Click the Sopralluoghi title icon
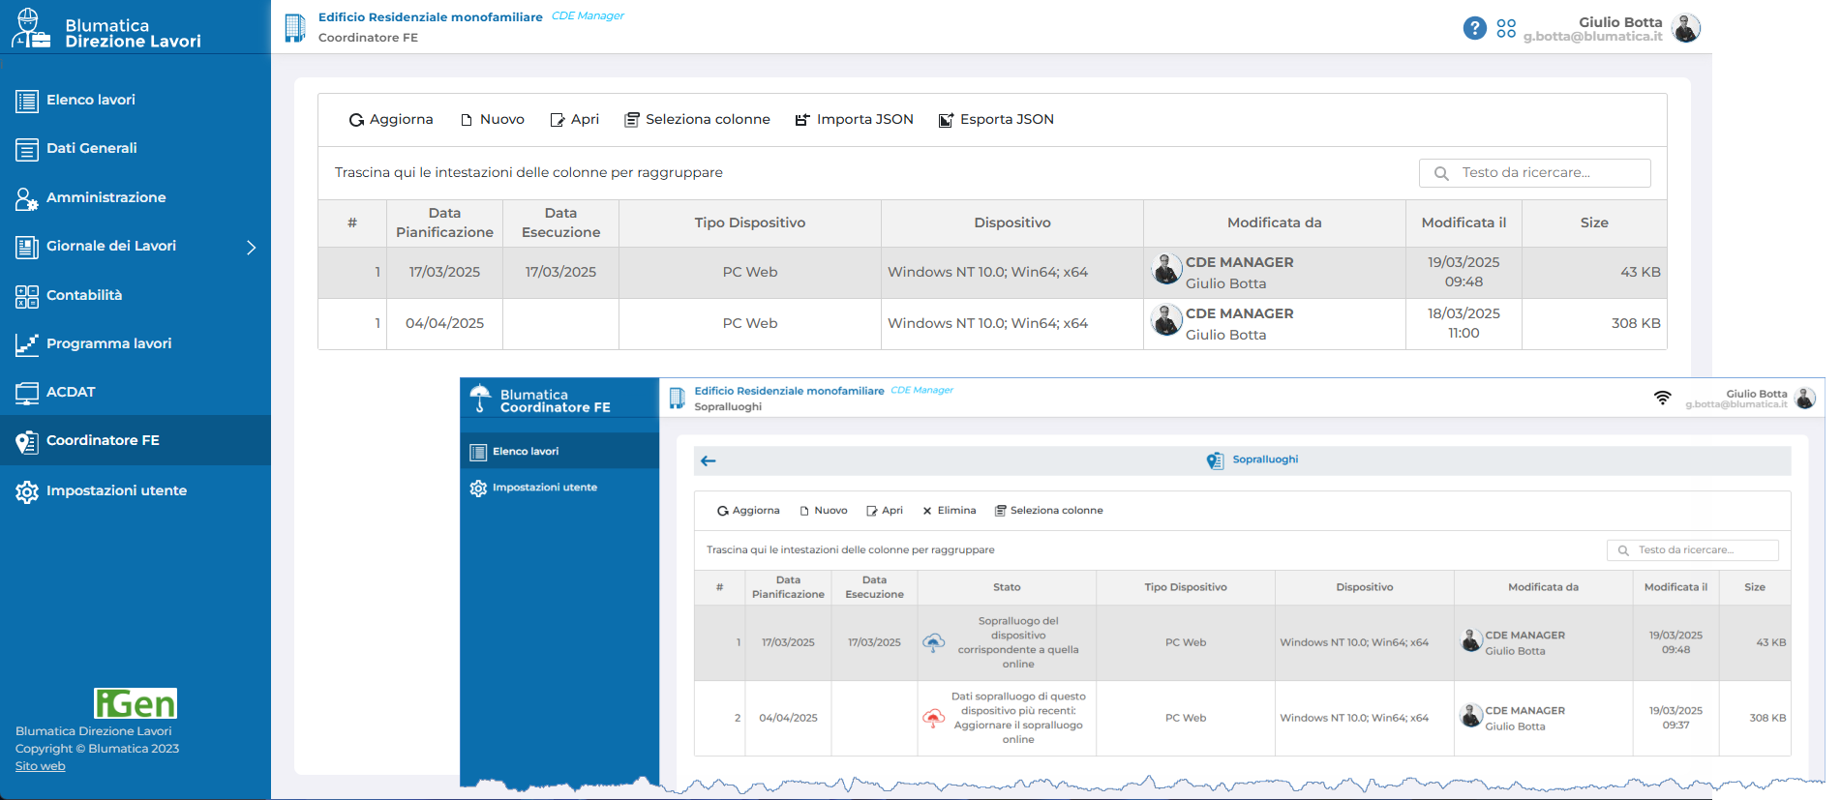The width and height of the screenshot is (1841, 800). point(1215,460)
